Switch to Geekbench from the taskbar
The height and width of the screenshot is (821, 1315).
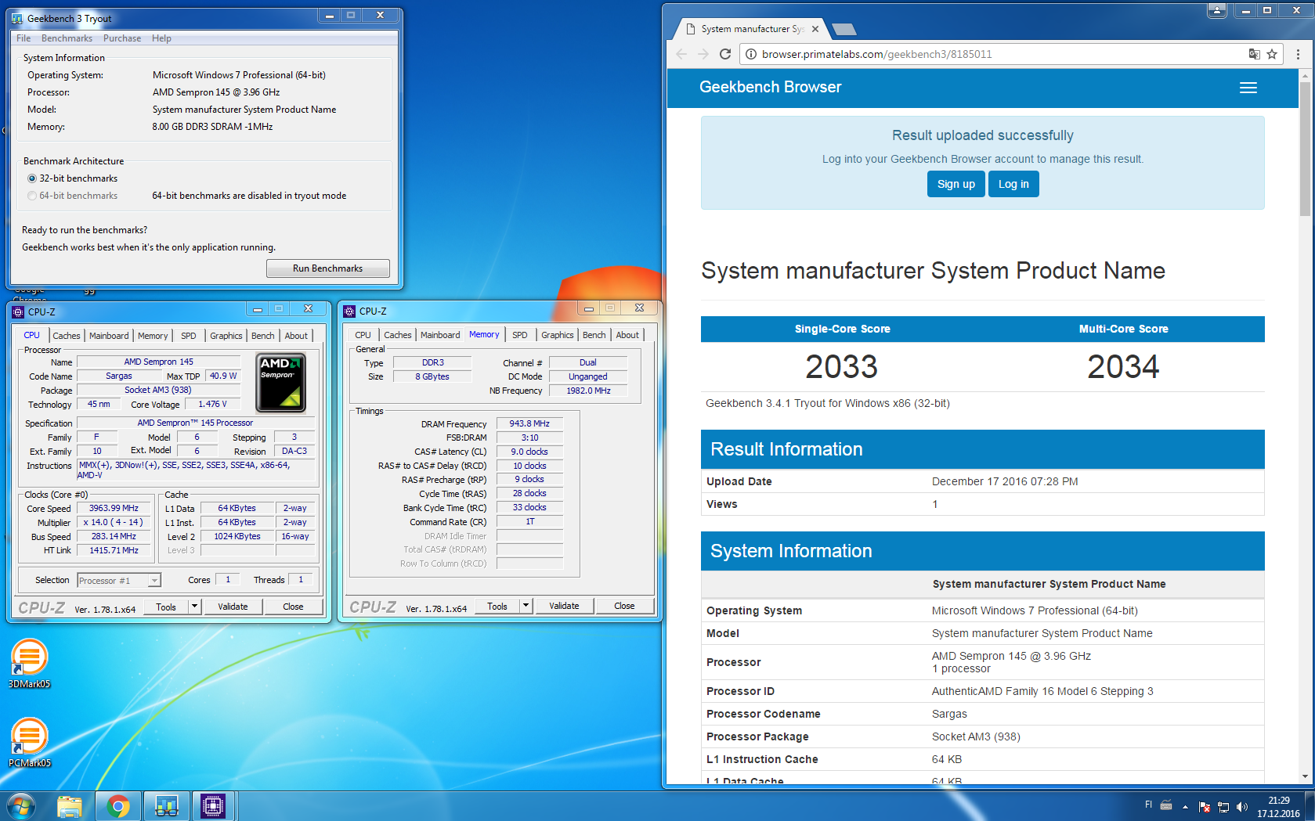point(167,806)
